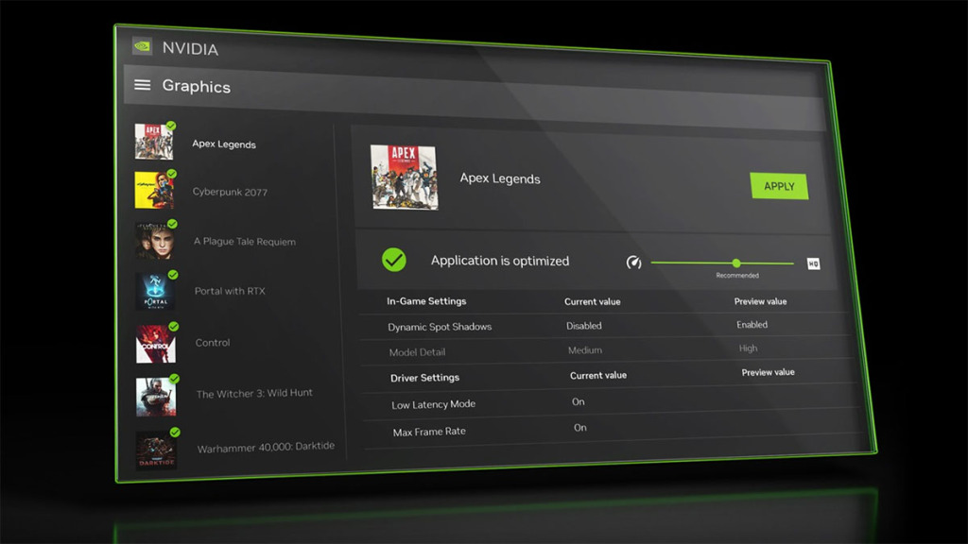Screen dimensions: 968x544
Task: Click the High preview value
Action: coord(748,348)
